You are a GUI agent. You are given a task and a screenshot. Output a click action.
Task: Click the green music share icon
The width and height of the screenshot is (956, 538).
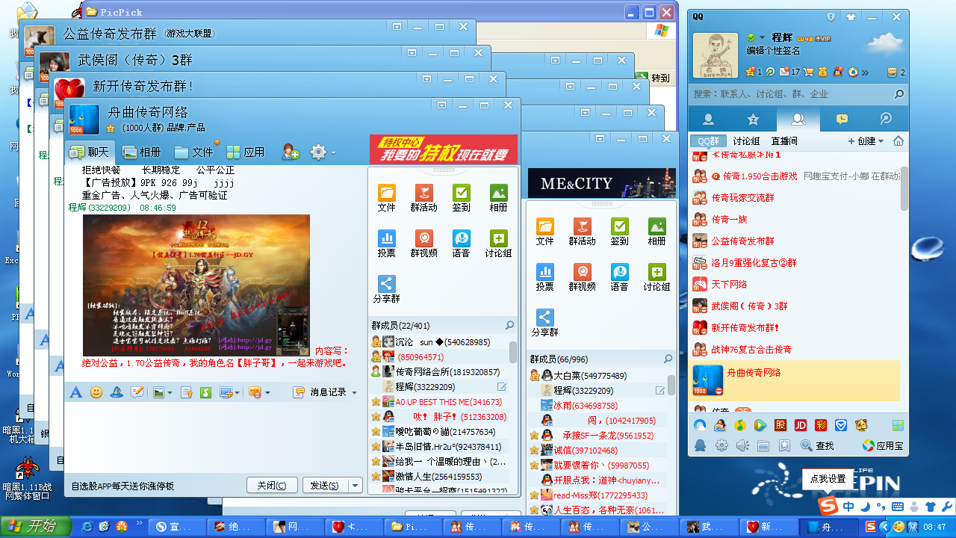(x=205, y=392)
